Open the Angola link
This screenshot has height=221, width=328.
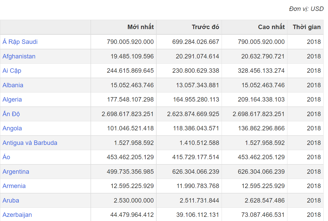point(12,128)
